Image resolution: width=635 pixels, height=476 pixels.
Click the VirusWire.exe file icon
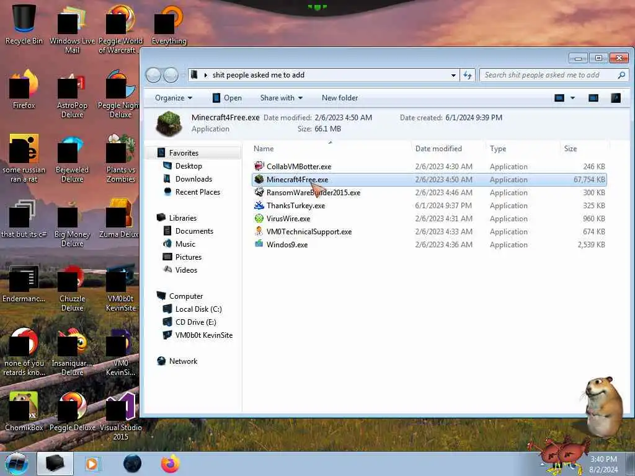[x=259, y=218]
